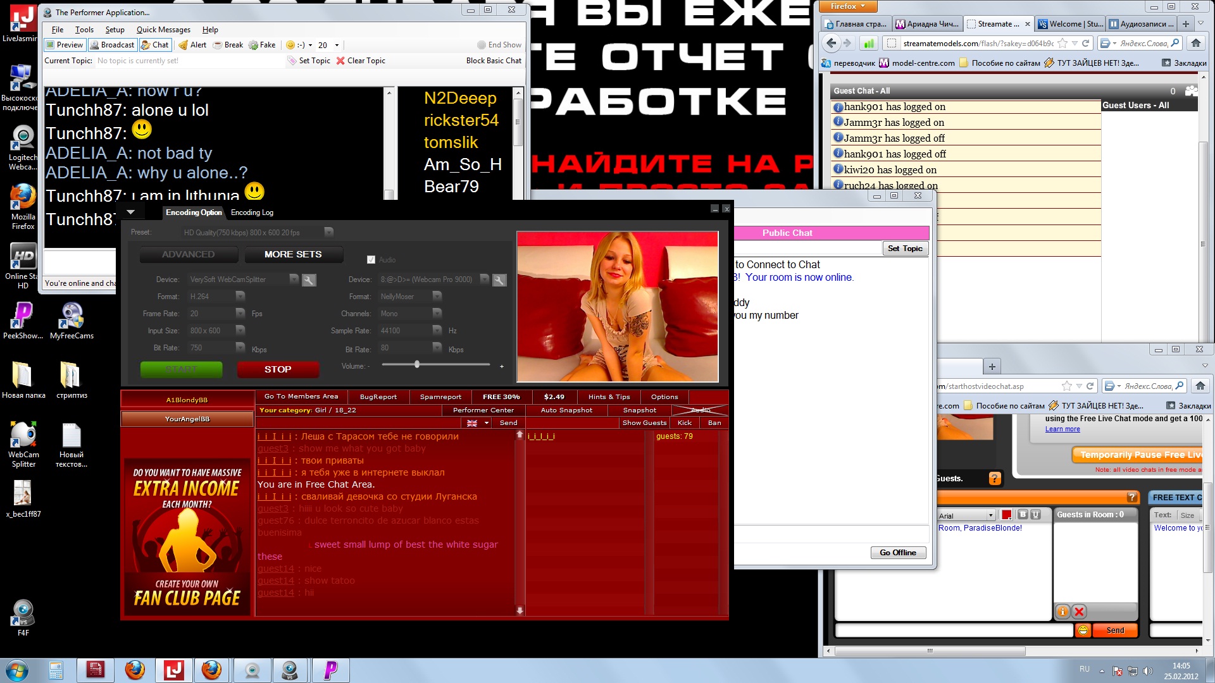Click the Go Offline button
This screenshot has height=683, width=1215.
897,553
